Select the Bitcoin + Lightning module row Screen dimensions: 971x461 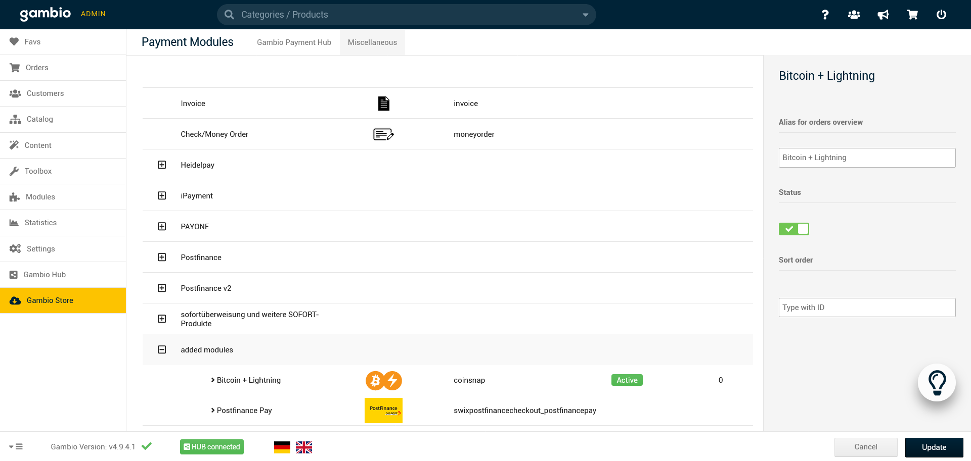click(x=448, y=380)
